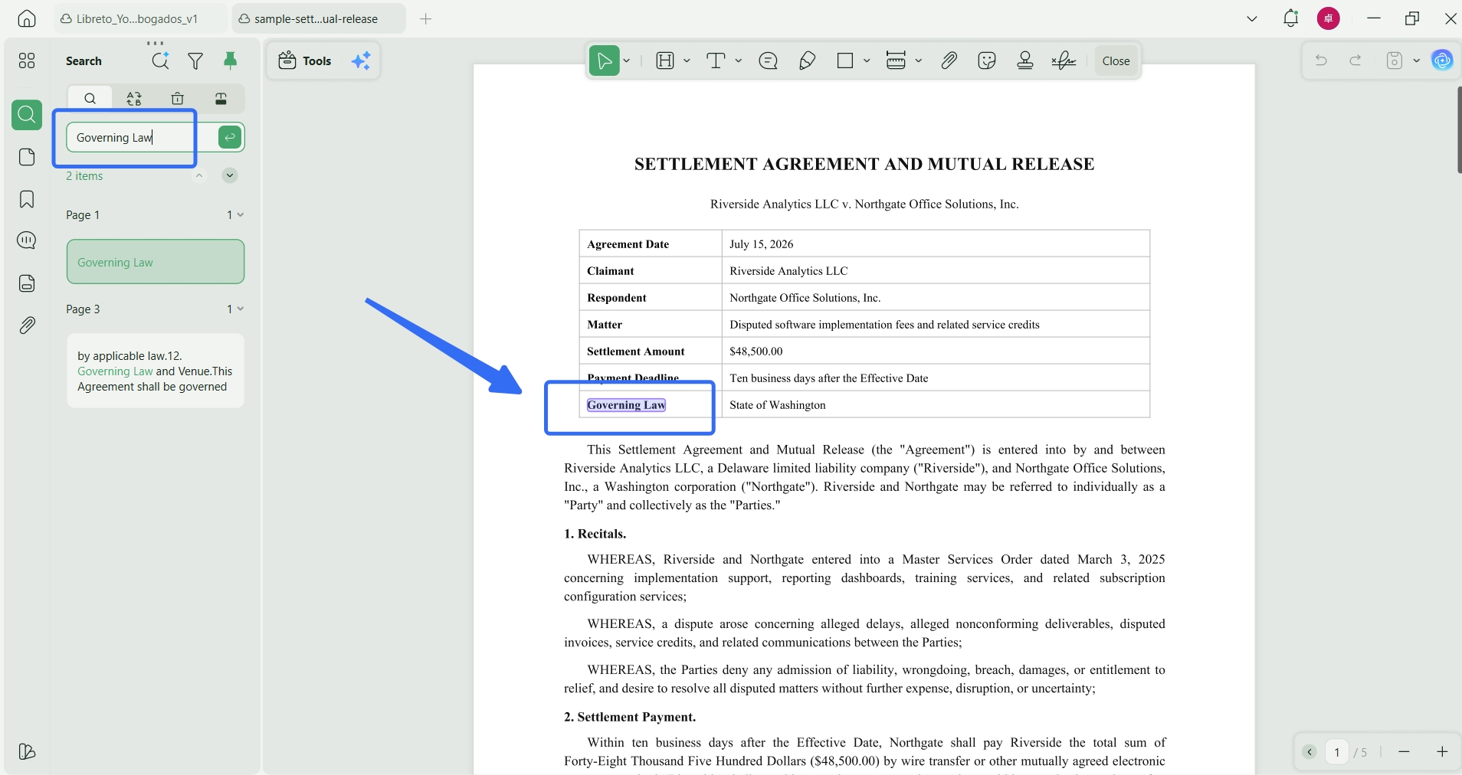Open the form fields panel in the sidebar
This screenshot has height=775, width=1462.
coord(27,283)
